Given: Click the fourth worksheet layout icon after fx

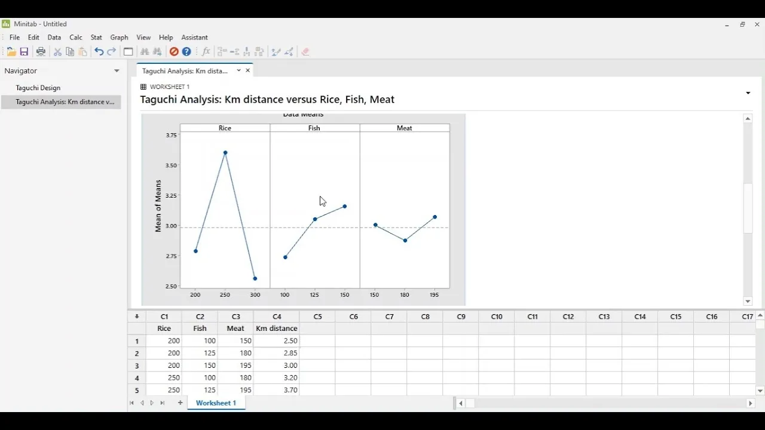Looking at the screenshot, I should [x=259, y=52].
